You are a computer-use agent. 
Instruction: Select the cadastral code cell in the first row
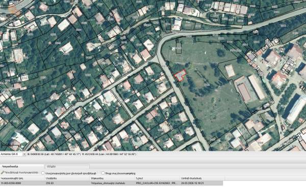[22, 183]
